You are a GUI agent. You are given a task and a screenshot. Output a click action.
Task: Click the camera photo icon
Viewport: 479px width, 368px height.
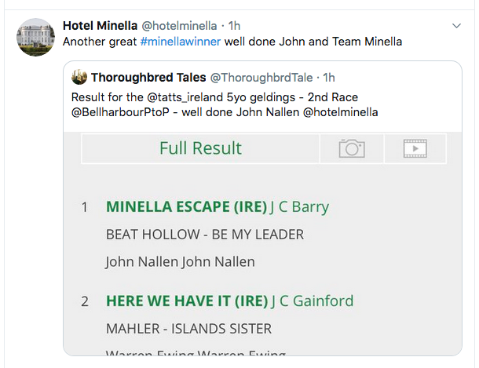352,148
